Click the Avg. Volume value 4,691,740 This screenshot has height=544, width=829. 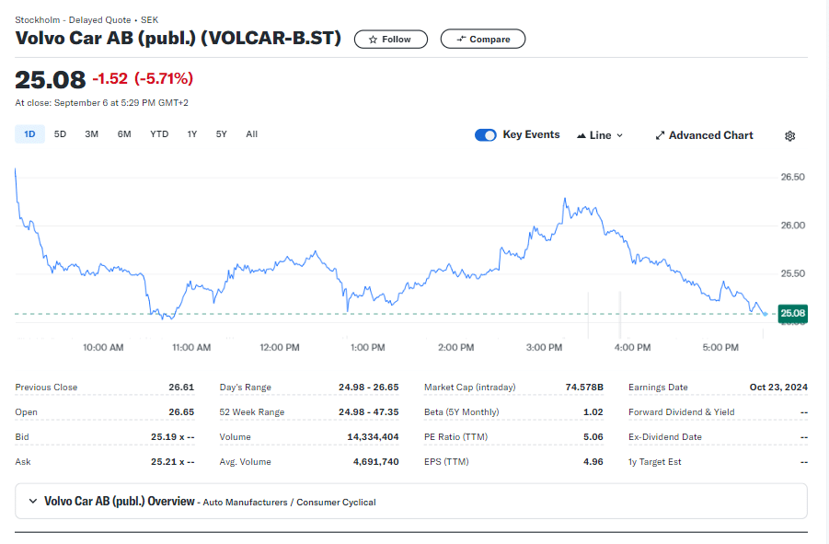coord(376,461)
